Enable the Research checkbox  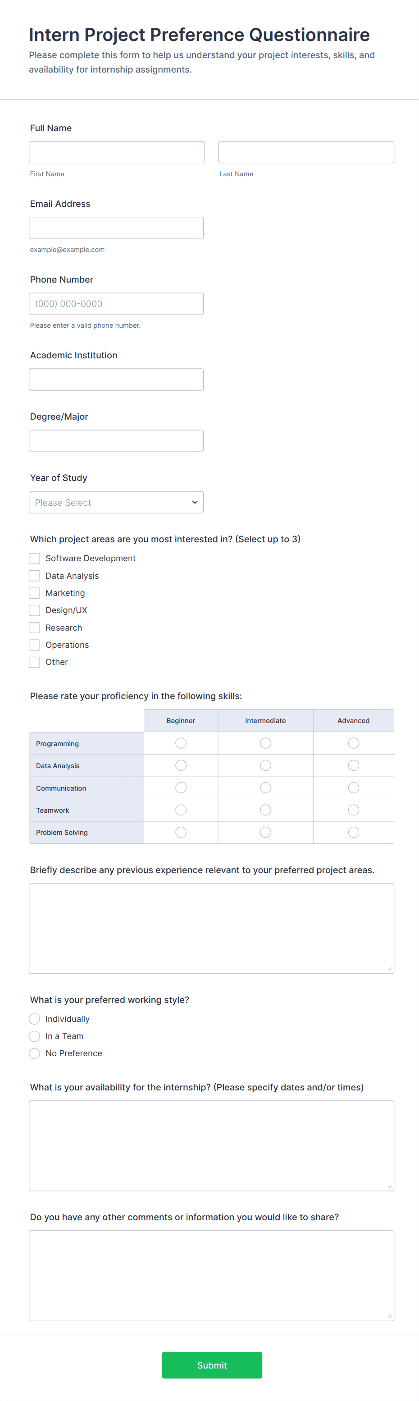click(35, 627)
